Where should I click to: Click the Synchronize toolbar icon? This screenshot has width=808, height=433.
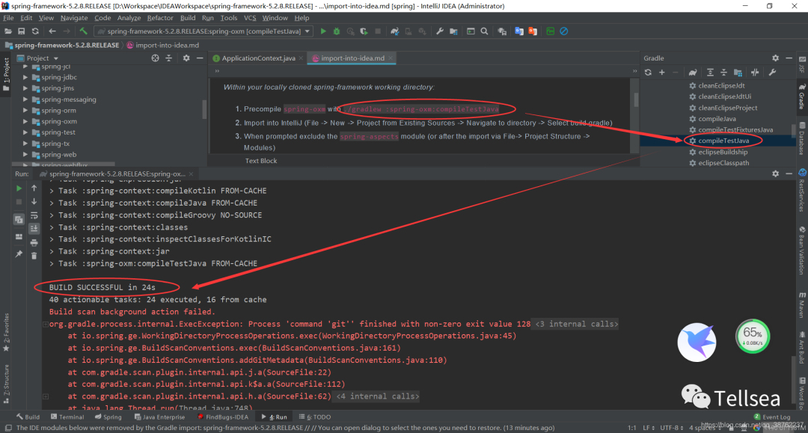pyautogui.click(x=35, y=31)
